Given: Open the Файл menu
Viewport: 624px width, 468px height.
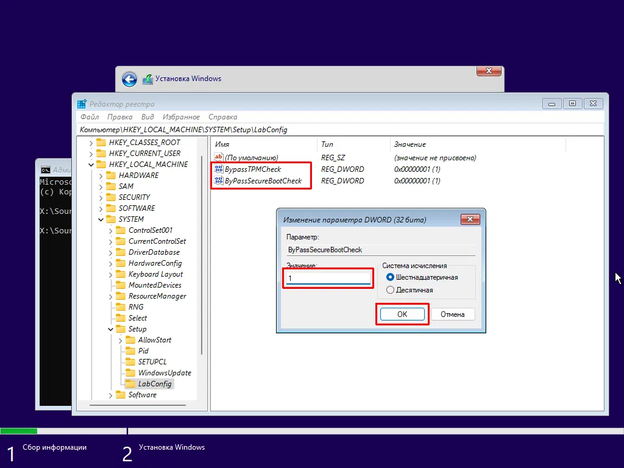Looking at the screenshot, I should (90, 117).
